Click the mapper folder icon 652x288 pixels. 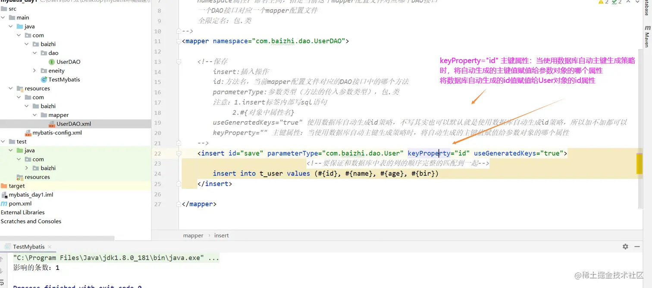coord(44,115)
